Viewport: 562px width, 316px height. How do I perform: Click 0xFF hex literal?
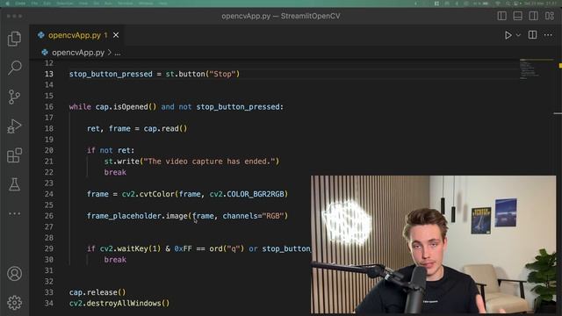[183, 248]
